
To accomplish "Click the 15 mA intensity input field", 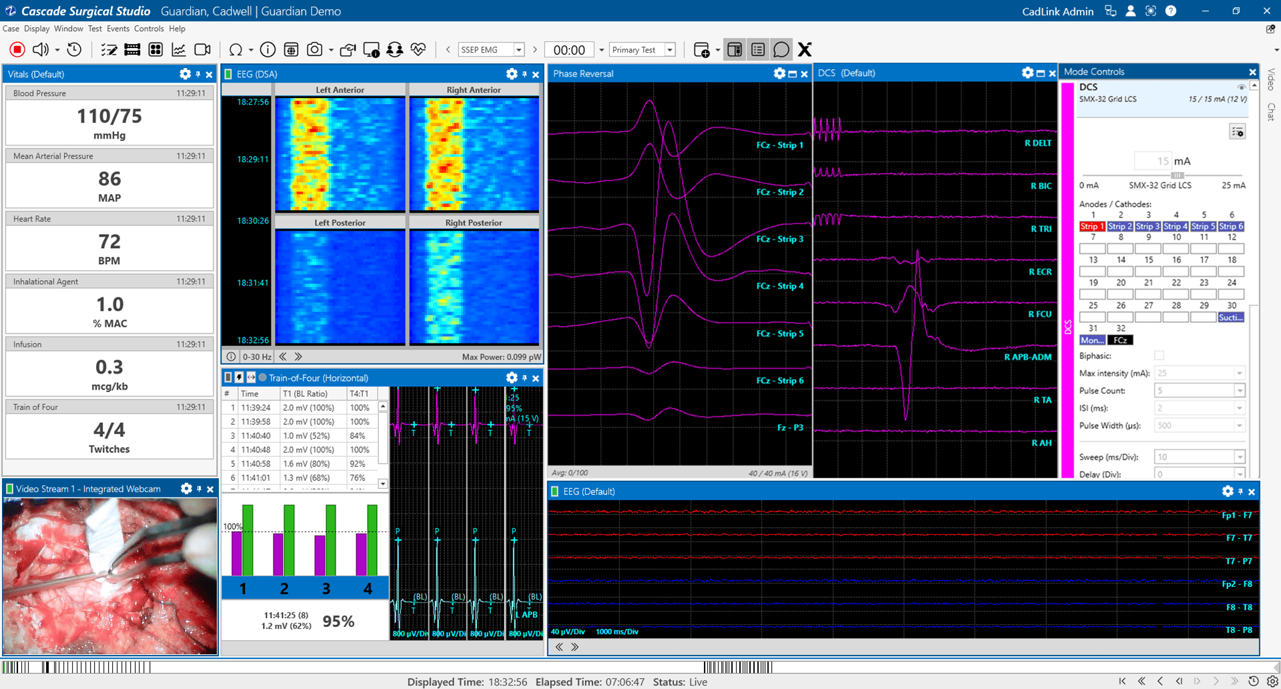I will pyautogui.click(x=1153, y=161).
